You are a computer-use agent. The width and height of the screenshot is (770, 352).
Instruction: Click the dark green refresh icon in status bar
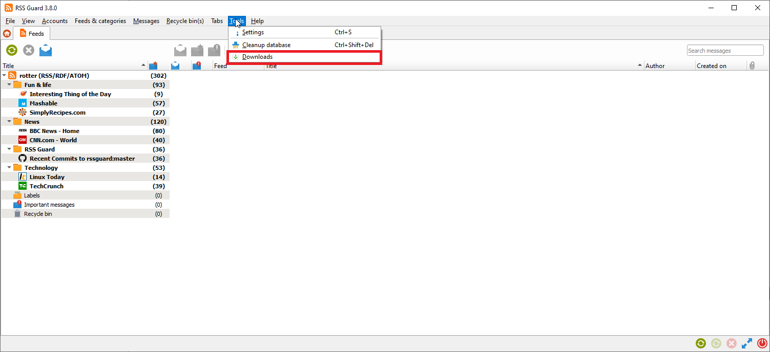pos(700,344)
